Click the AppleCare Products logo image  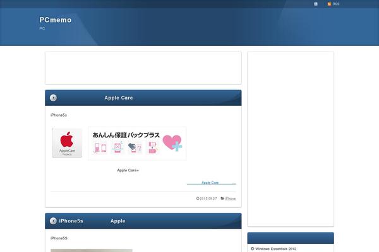point(67,143)
